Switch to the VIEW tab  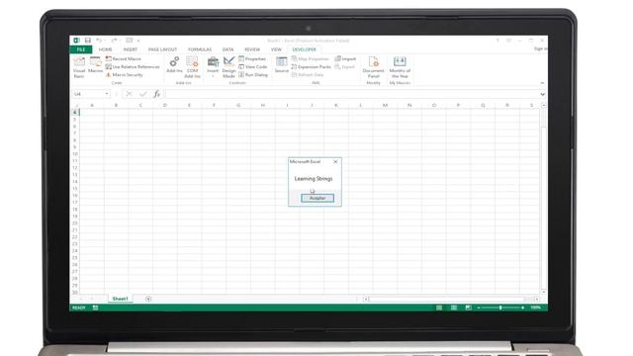(276, 49)
